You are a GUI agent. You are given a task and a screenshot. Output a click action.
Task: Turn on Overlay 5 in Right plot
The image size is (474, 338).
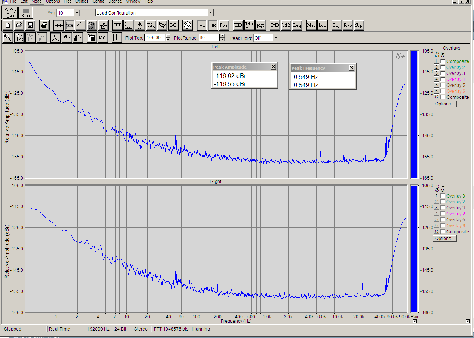pyautogui.click(x=443, y=220)
